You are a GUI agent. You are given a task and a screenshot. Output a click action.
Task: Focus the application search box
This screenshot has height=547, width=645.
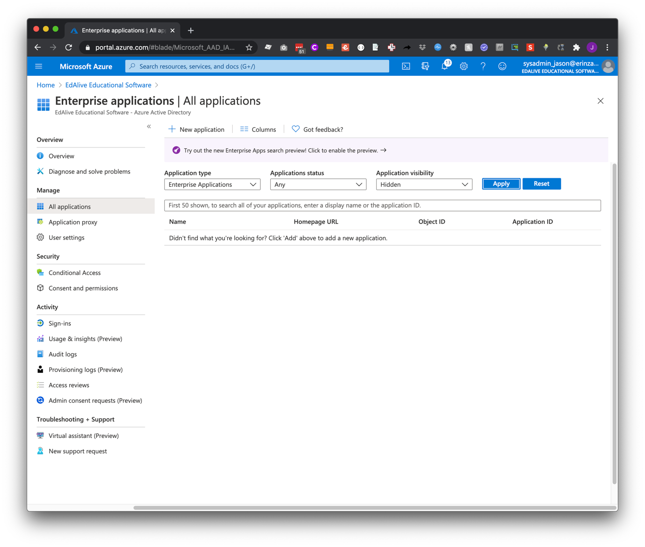click(382, 205)
